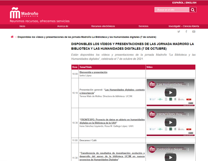This screenshot has width=208, height=161.
Task: Open the Servicios menu
Action: point(143,26)
